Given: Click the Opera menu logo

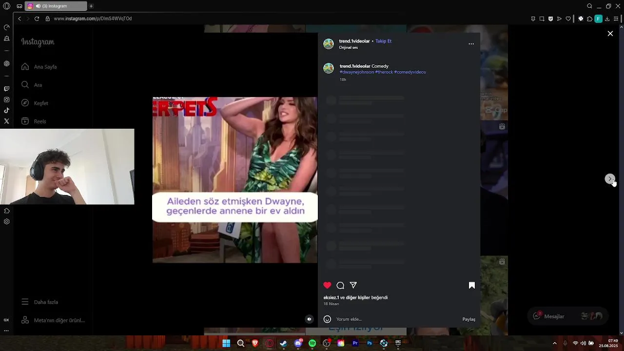Looking at the screenshot, I should (x=6, y=6).
